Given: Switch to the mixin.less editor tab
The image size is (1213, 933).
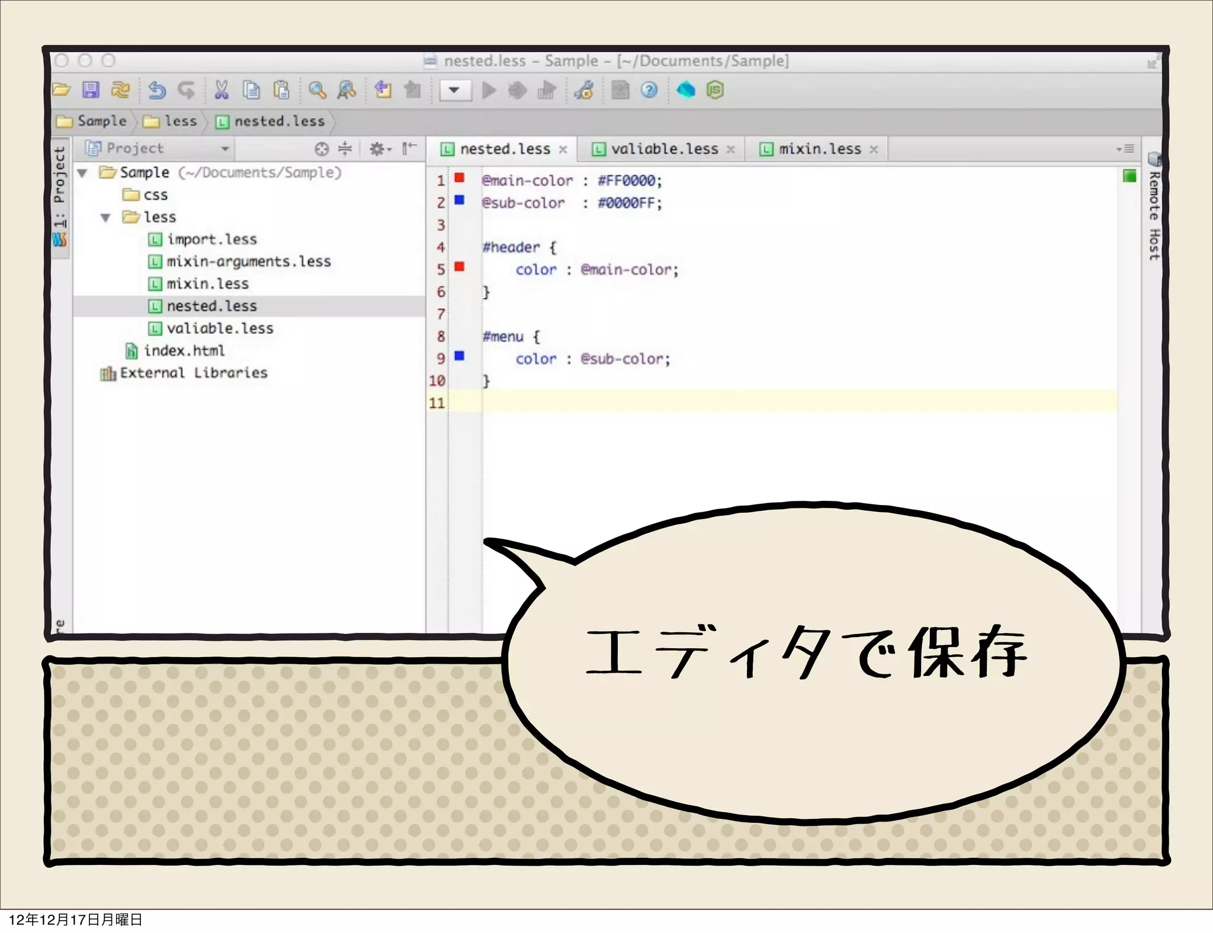Looking at the screenshot, I should pyautogui.click(x=819, y=149).
